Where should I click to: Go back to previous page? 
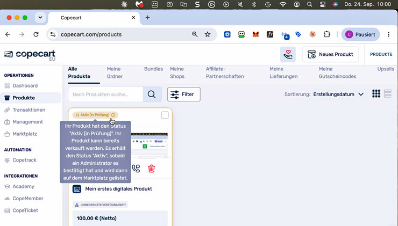[8, 34]
